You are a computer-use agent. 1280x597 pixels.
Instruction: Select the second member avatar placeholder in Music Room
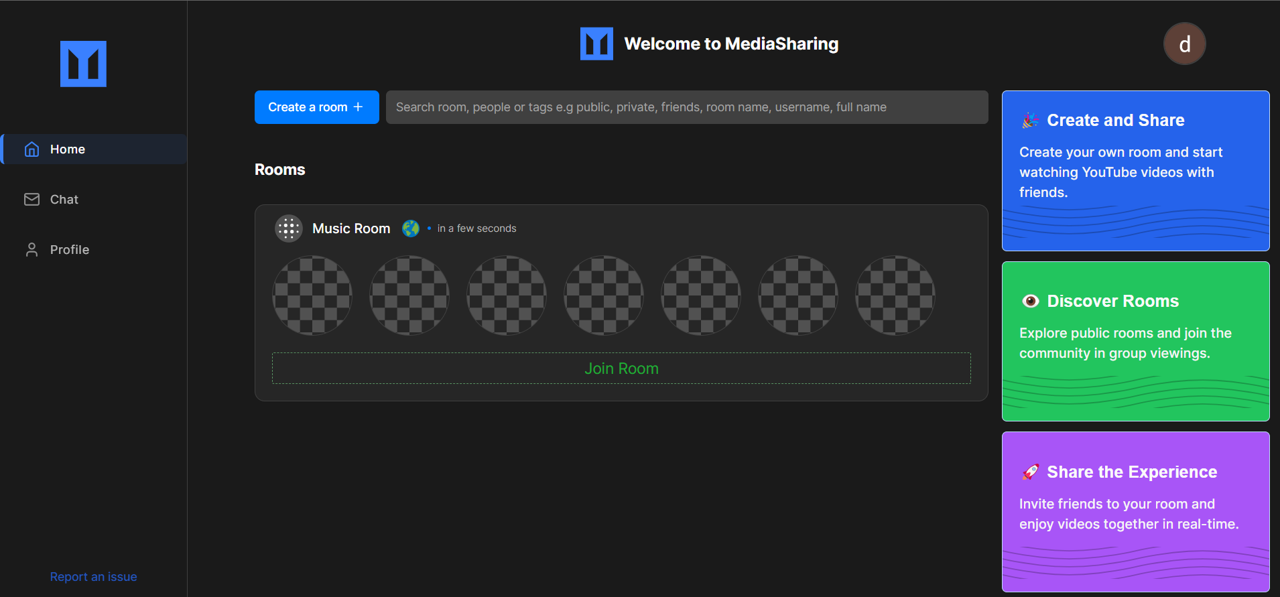pyautogui.click(x=409, y=295)
